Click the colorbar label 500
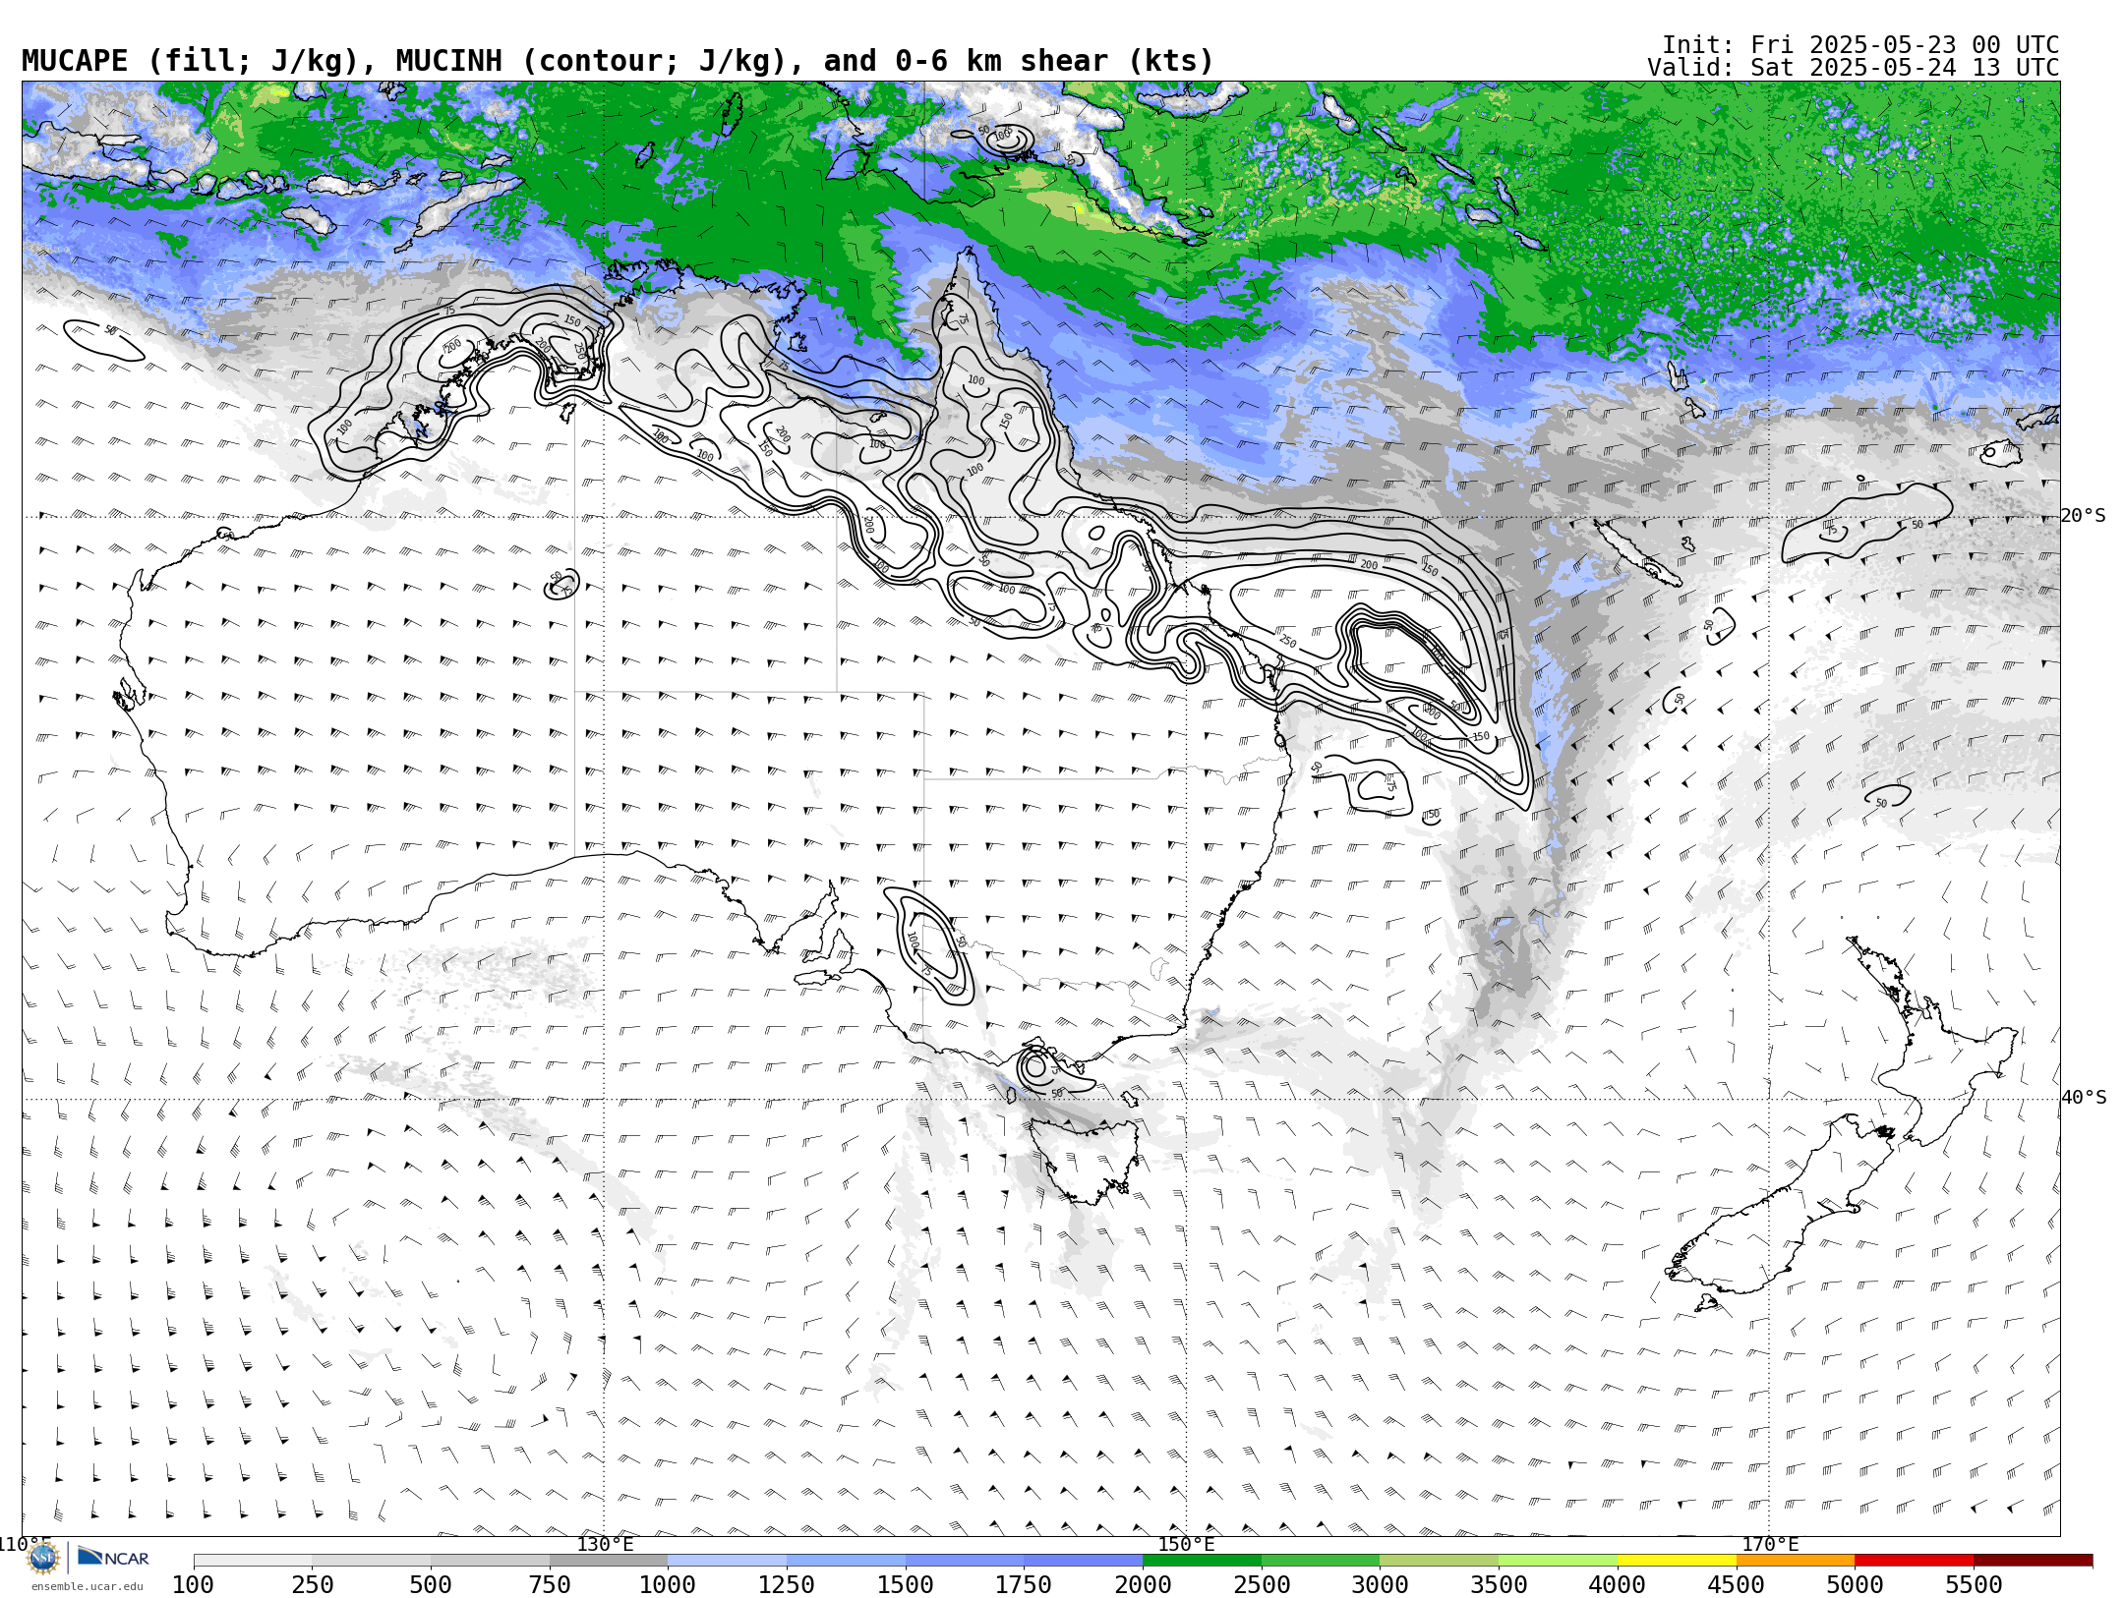 click(x=431, y=1585)
